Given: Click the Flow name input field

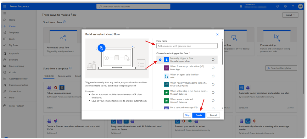Looking at the screenshot, I should tap(187, 46).
